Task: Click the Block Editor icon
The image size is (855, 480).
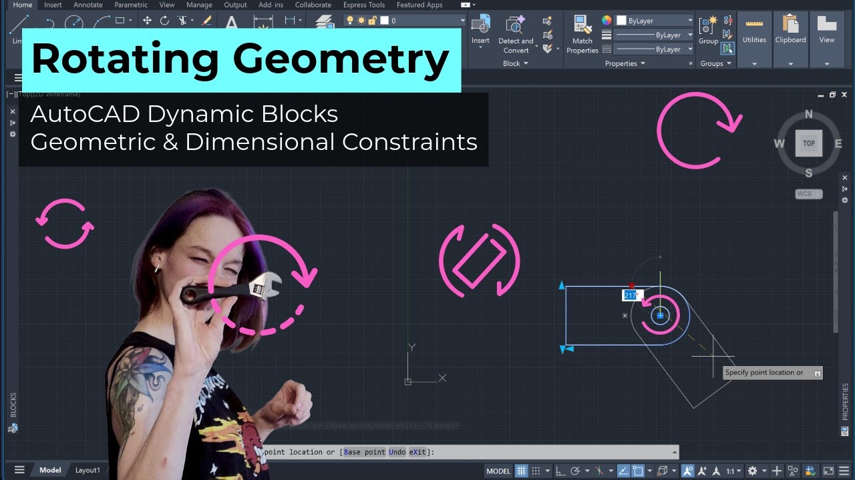Action: tap(548, 35)
